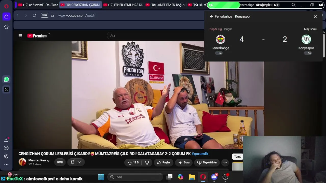Screen dimensions: 326x183
Task: Open the Mümtaz Reis channel name link
Action: tap(37, 160)
